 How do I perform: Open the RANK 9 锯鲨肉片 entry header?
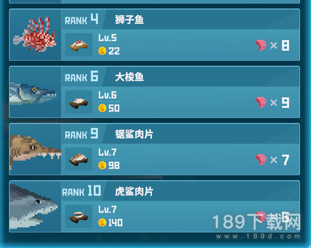coord(180,134)
